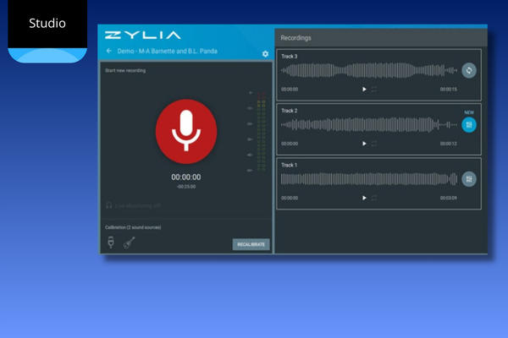The height and width of the screenshot is (338, 508).
Task: Toggle loop for Track 2
Action: click(x=374, y=144)
